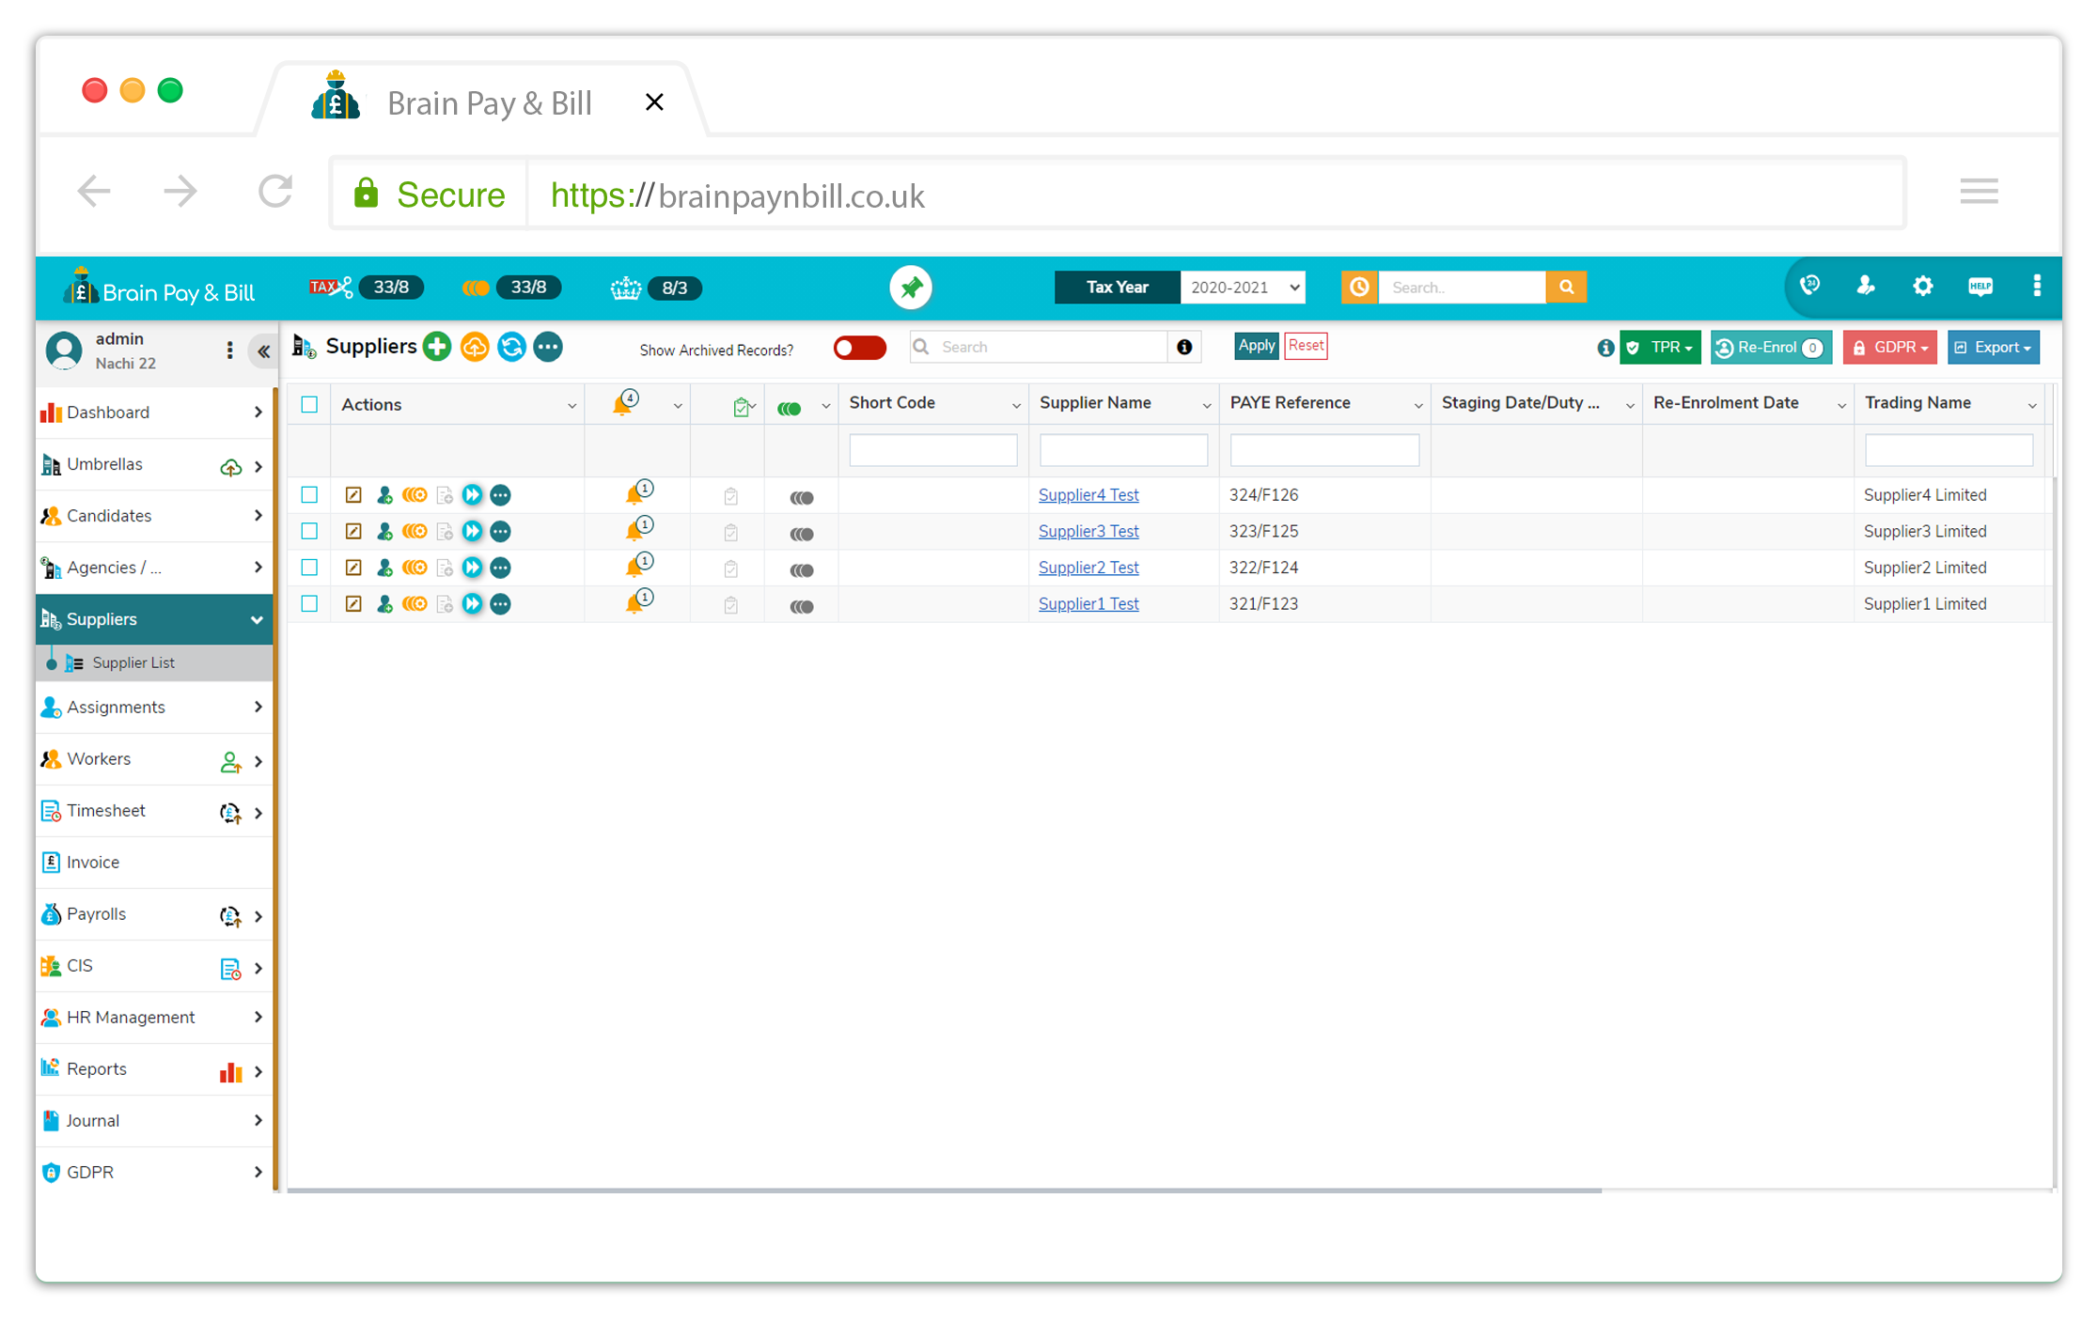Open the Tax Year 2020-2021 dropdown
Viewport: 2098px width, 1323px height.
[1243, 288]
